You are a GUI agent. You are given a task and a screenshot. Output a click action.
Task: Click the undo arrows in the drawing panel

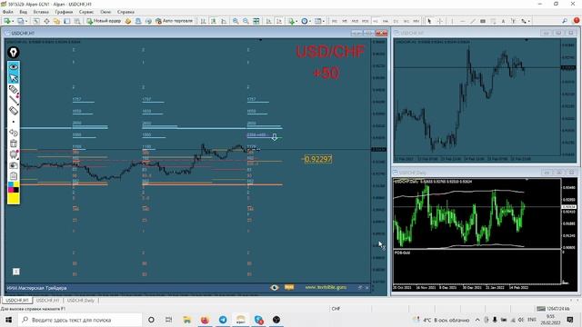pos(14,133)
